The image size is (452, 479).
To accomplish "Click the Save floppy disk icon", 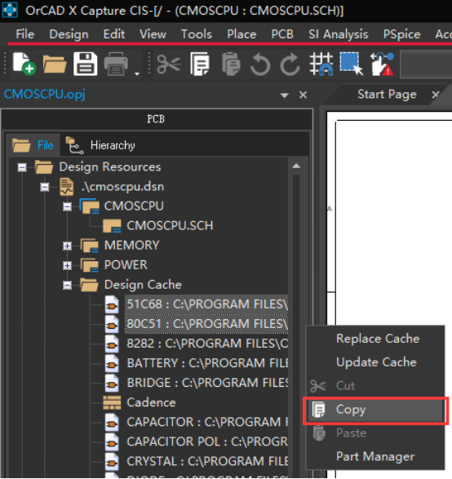I will pos(85,64).
